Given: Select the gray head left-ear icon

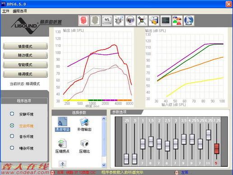Looking at the screenshot, I should pos(95,20).
